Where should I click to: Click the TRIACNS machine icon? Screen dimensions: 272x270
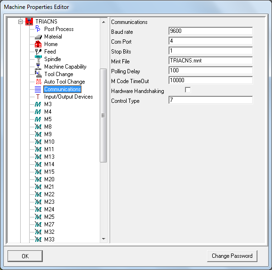(x=29, y=22)
